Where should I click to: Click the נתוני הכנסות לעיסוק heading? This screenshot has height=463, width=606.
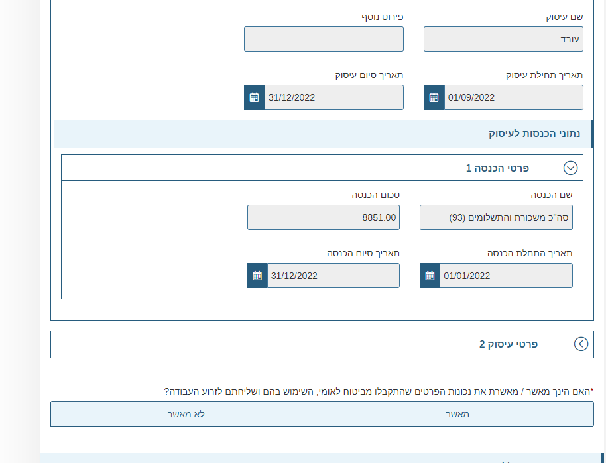point(534,134)
